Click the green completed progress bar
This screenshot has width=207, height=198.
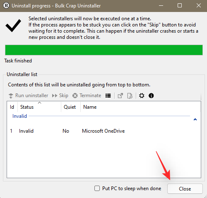coord(104,50)
